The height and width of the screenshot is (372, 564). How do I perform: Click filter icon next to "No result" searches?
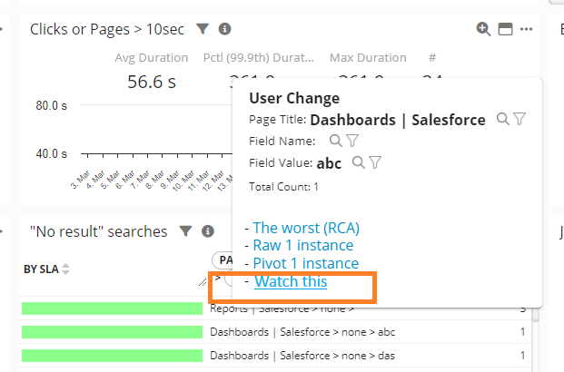coord(185,231)
